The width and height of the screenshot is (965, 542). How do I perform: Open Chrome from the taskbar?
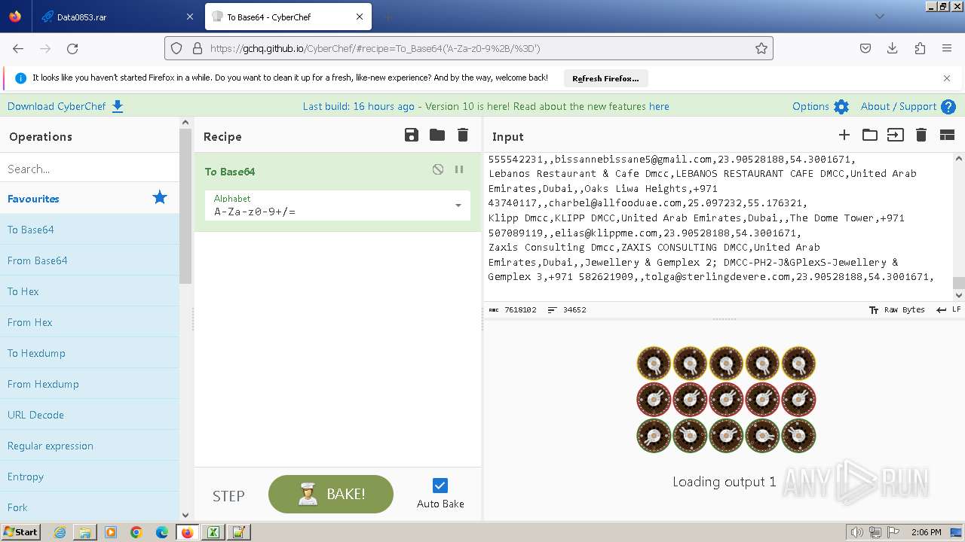[x=136, y=532]
